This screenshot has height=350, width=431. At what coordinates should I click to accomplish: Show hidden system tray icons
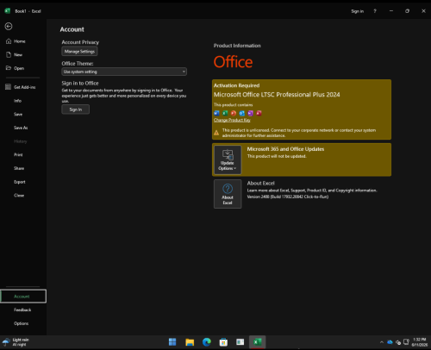(382, 342)
